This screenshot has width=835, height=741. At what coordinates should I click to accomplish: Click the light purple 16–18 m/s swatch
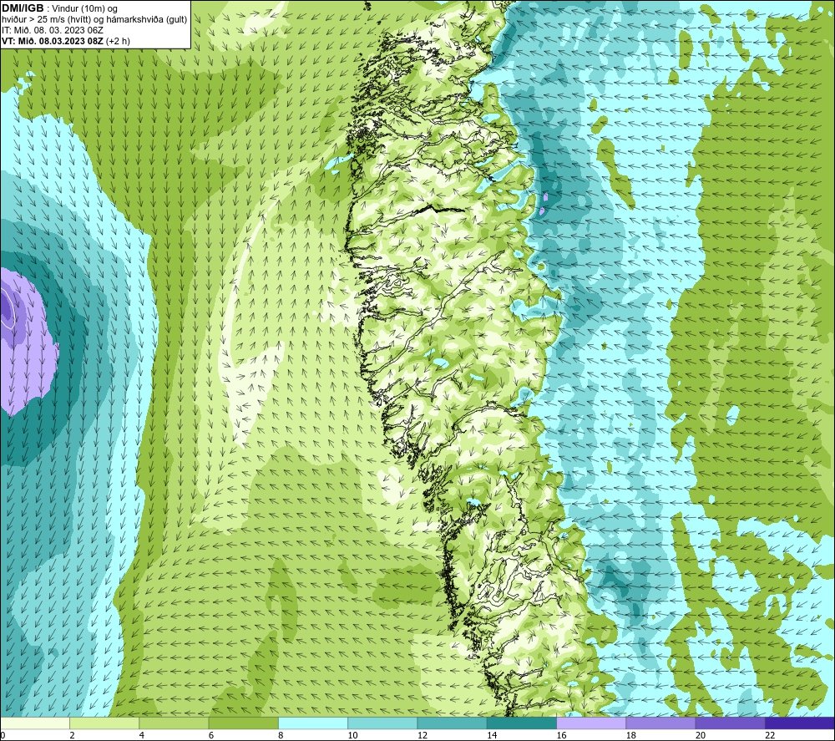(x=591, y=723)
